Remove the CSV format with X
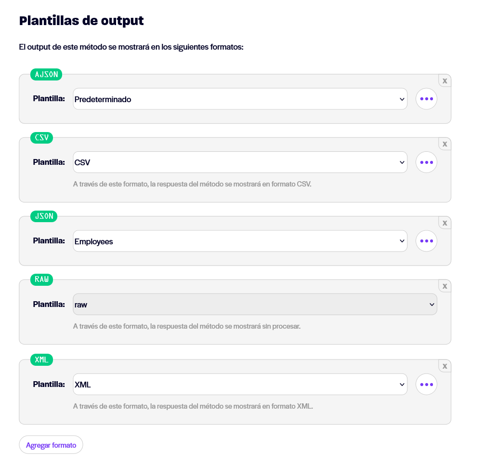Viewport: 497px width, 466px height. (445, 144)
